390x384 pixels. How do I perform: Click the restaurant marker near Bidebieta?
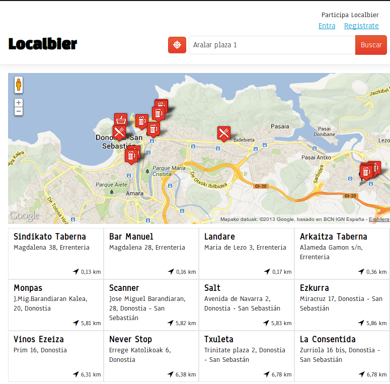pos(223,133)
